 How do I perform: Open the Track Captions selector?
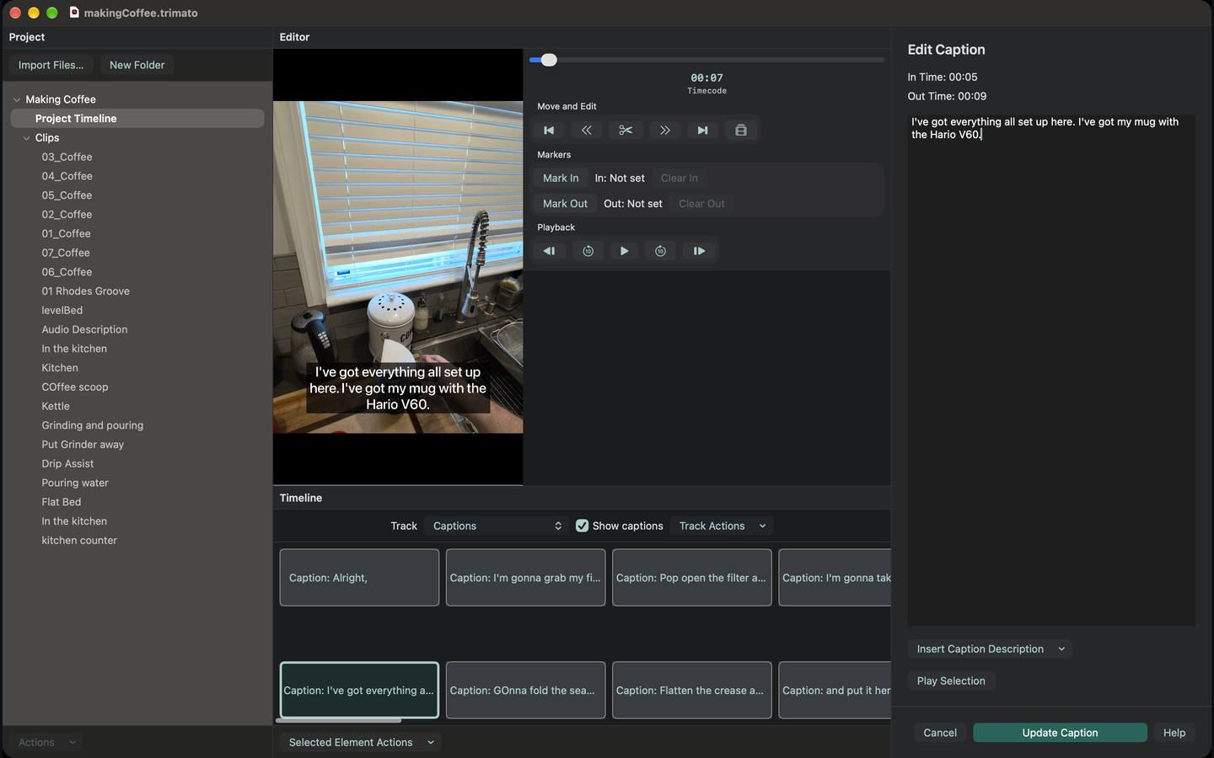click(496, 526)
